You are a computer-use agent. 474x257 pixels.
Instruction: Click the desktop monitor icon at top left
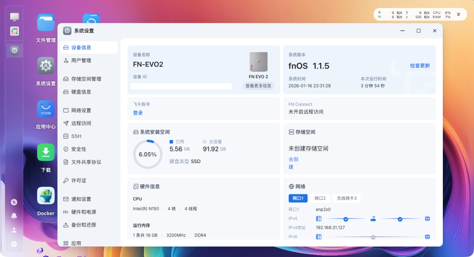14,16
